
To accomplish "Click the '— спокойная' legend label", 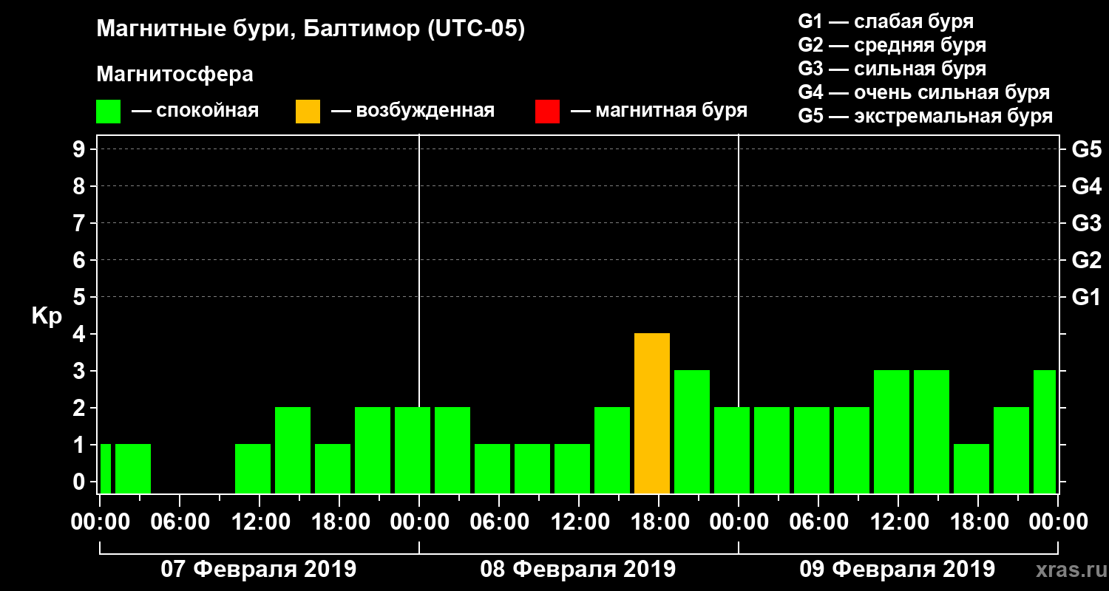I will pyautogui.click(x=195, y=111).
